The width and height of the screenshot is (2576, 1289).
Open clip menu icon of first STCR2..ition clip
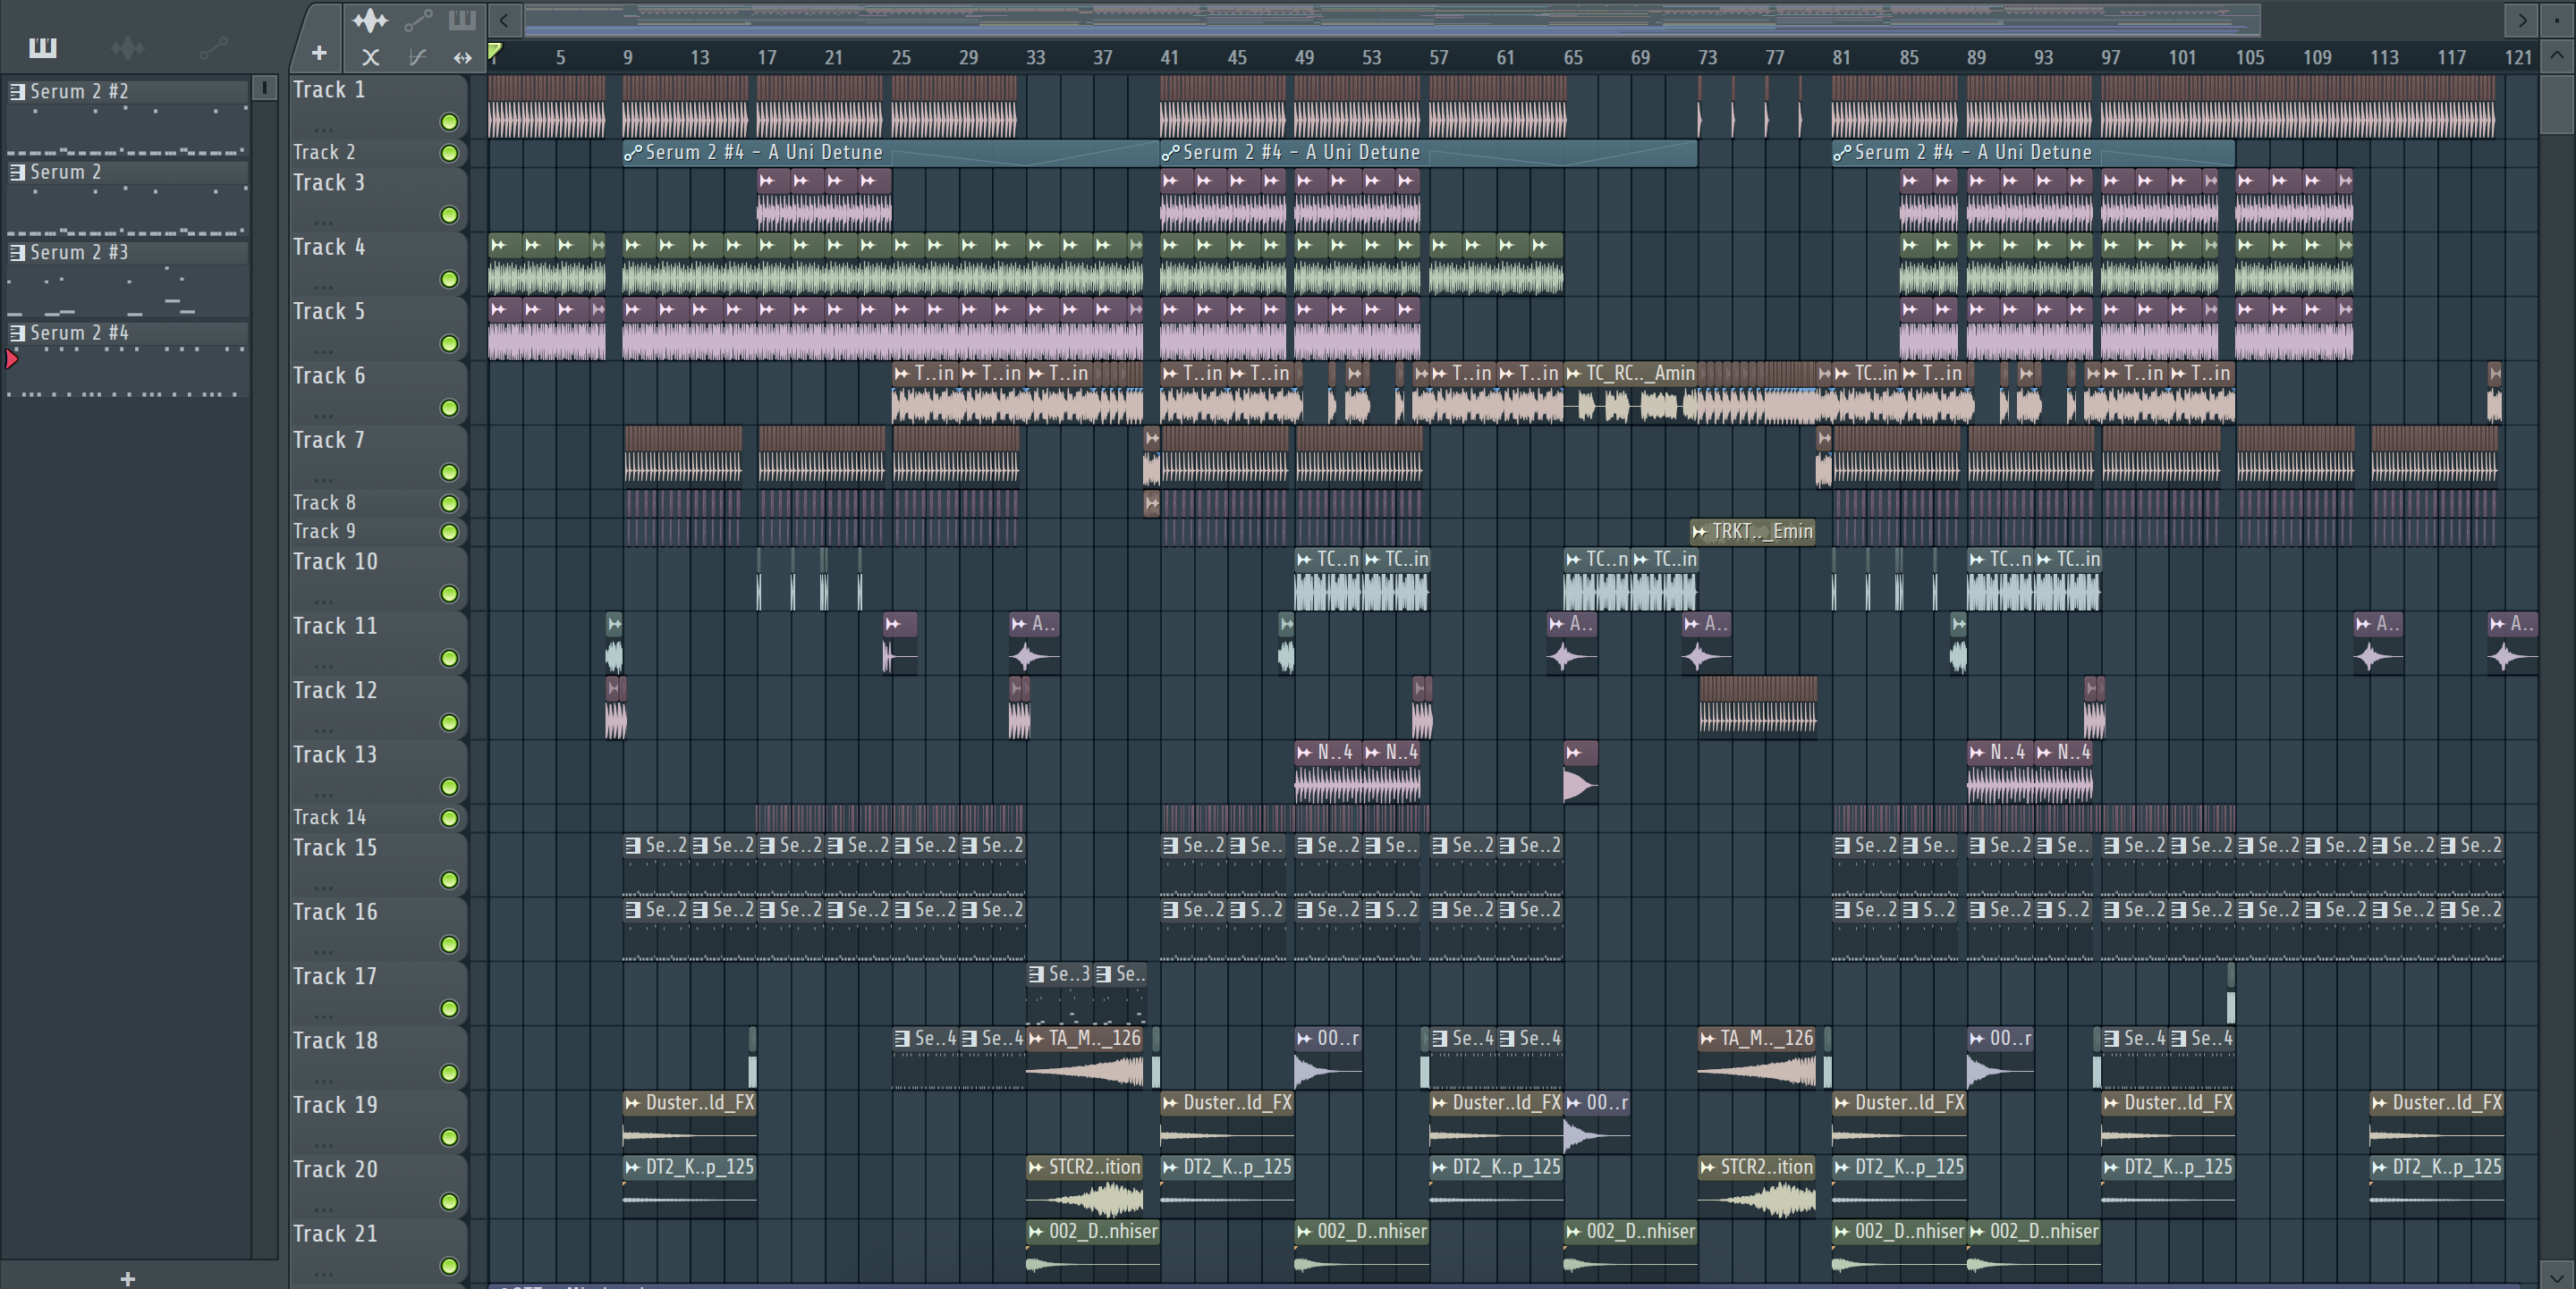pyautogui.click(x=1036, y=1167)
